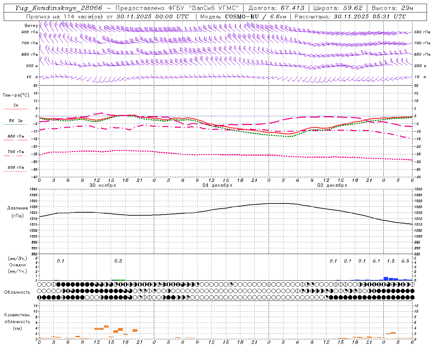Click the Тем-ра(°C) axis label
Viewport: 432px width, 345px height.
click(16, 95)
